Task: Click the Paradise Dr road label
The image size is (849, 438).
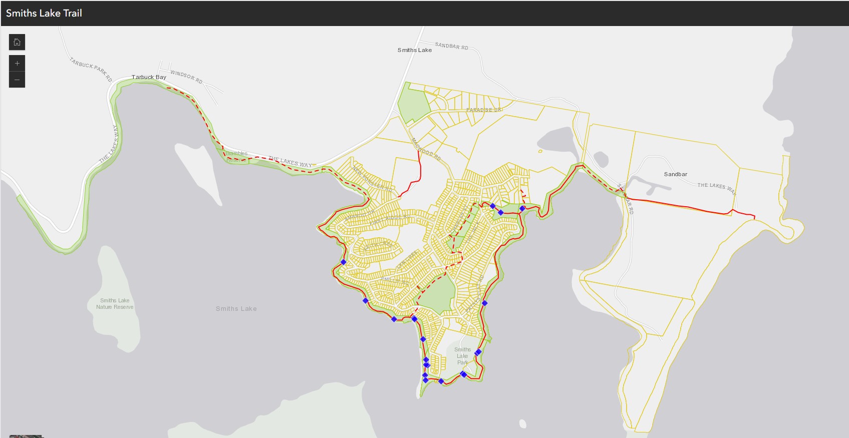Action: (x=483, y=110)
